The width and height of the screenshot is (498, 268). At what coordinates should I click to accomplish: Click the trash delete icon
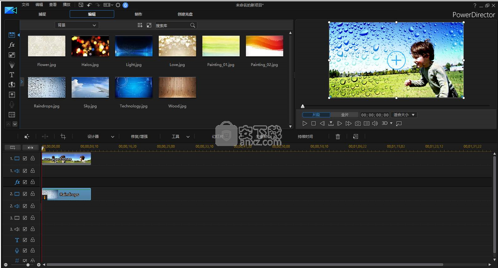(x=338, y=137)
